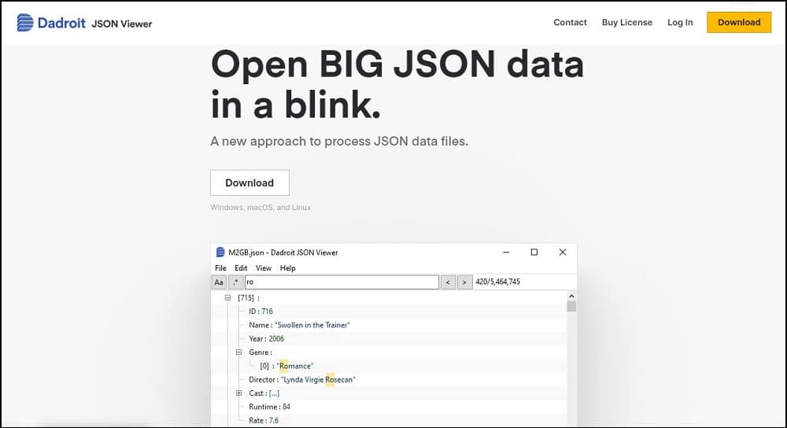This screenshot has width=787, height=428.
Task: Click the Dadroit JSON Viewer brand text
Action: pos(95,23)
